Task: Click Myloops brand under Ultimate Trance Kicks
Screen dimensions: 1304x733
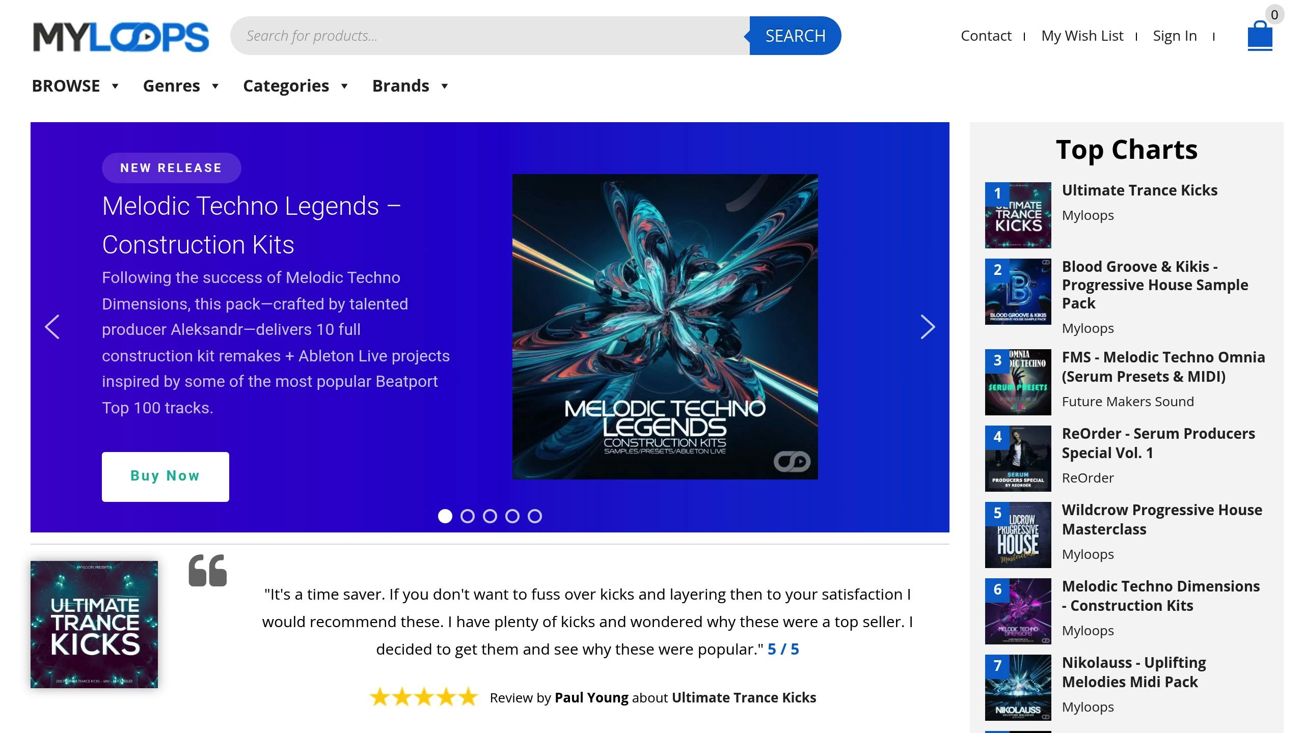Action: [1088, 215]
